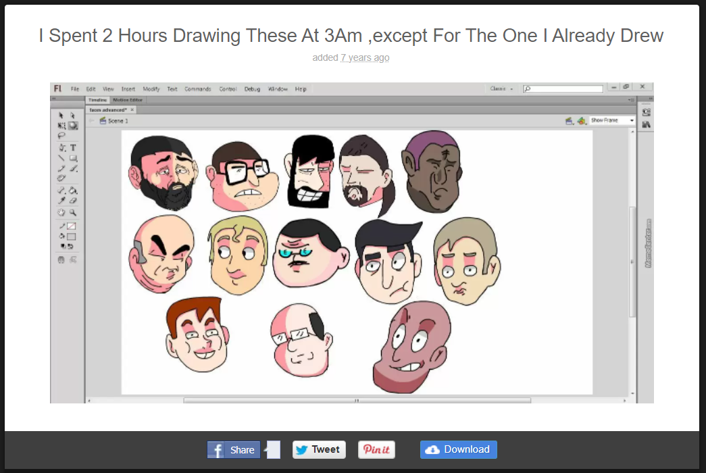Open the Classic workspace dropdown
This screenshot has height=473, width=706.
501,89
